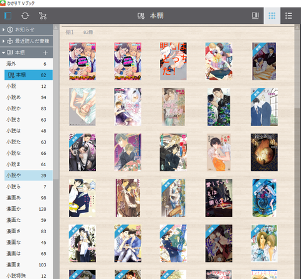Click the bookshelf scroll up arrow
Screen dimensions: 301x279
coord(297,27)
